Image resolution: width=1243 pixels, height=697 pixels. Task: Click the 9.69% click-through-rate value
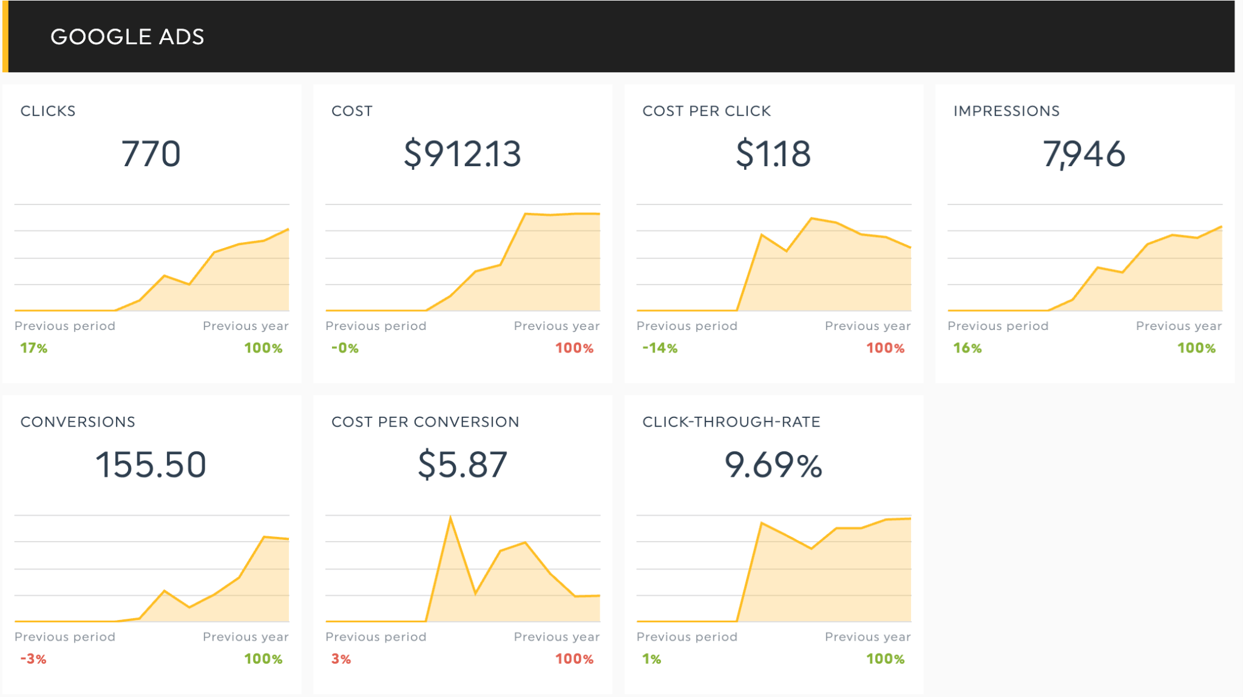[x=773, y=465]
